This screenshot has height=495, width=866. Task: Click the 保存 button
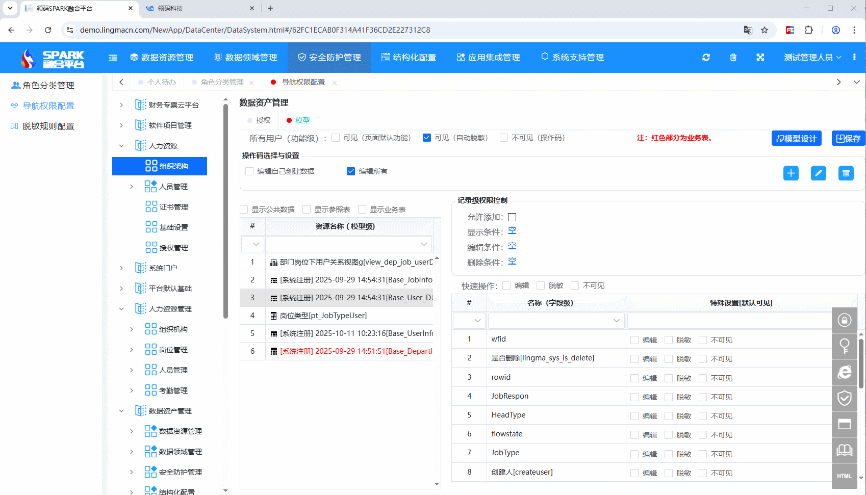(x=848, y=138)
